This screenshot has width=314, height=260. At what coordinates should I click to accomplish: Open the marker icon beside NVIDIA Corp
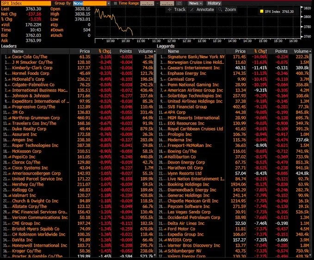[165, 240]
